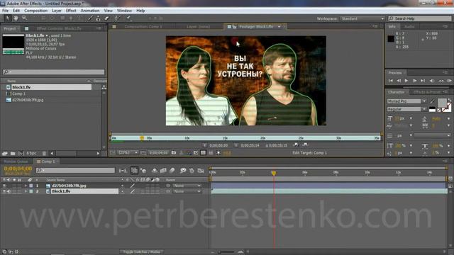Click Brainstorm icon in timeline header
The width and height of the screenshot is (454, 255).
pos(183,171)
